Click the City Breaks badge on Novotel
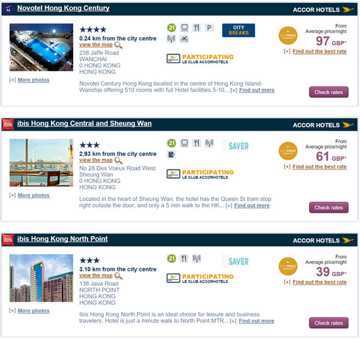Image resolution: width=360 pixels, height=339 pixels. 238,31
